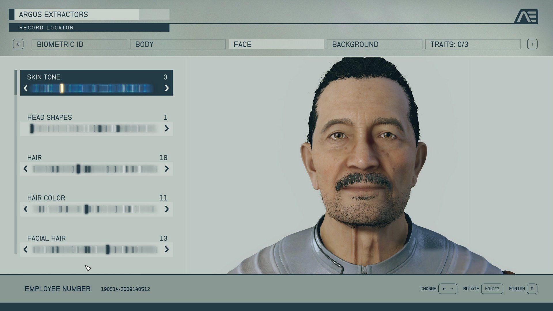Click the MOUSE2 rotate key icon
The image size is (553, 311).
coord(492,289)
